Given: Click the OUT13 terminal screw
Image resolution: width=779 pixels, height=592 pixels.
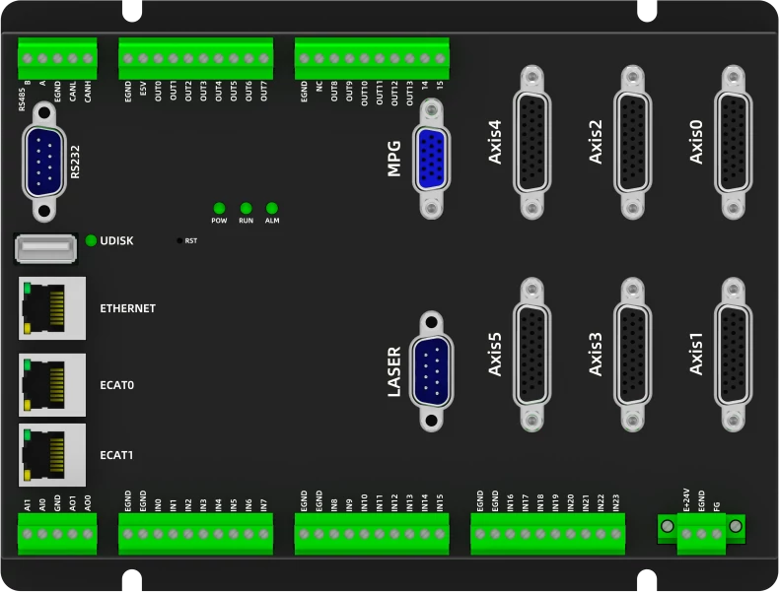Looking at the screenshot, I should click(410, 58).
